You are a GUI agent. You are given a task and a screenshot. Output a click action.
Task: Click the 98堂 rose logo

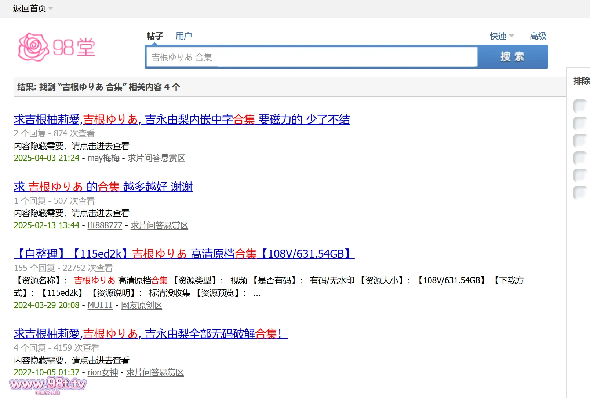click(x=57, y=47)
